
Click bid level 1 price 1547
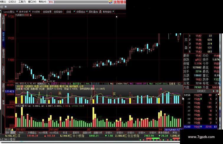coord(199,36)
